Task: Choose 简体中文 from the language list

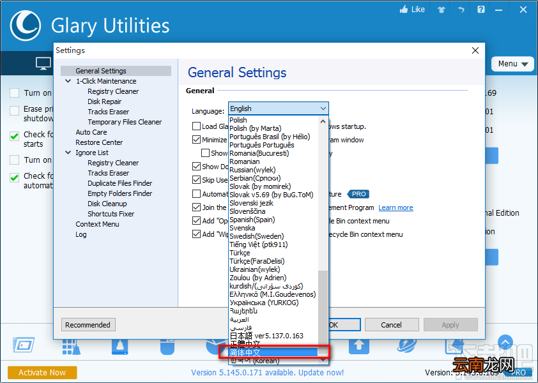Action: tap(273, 352)
